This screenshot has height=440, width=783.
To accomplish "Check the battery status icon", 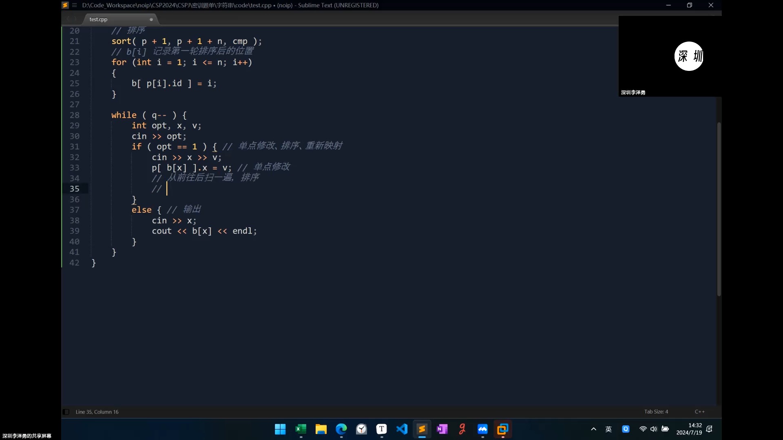I will [x=665, y=429].
